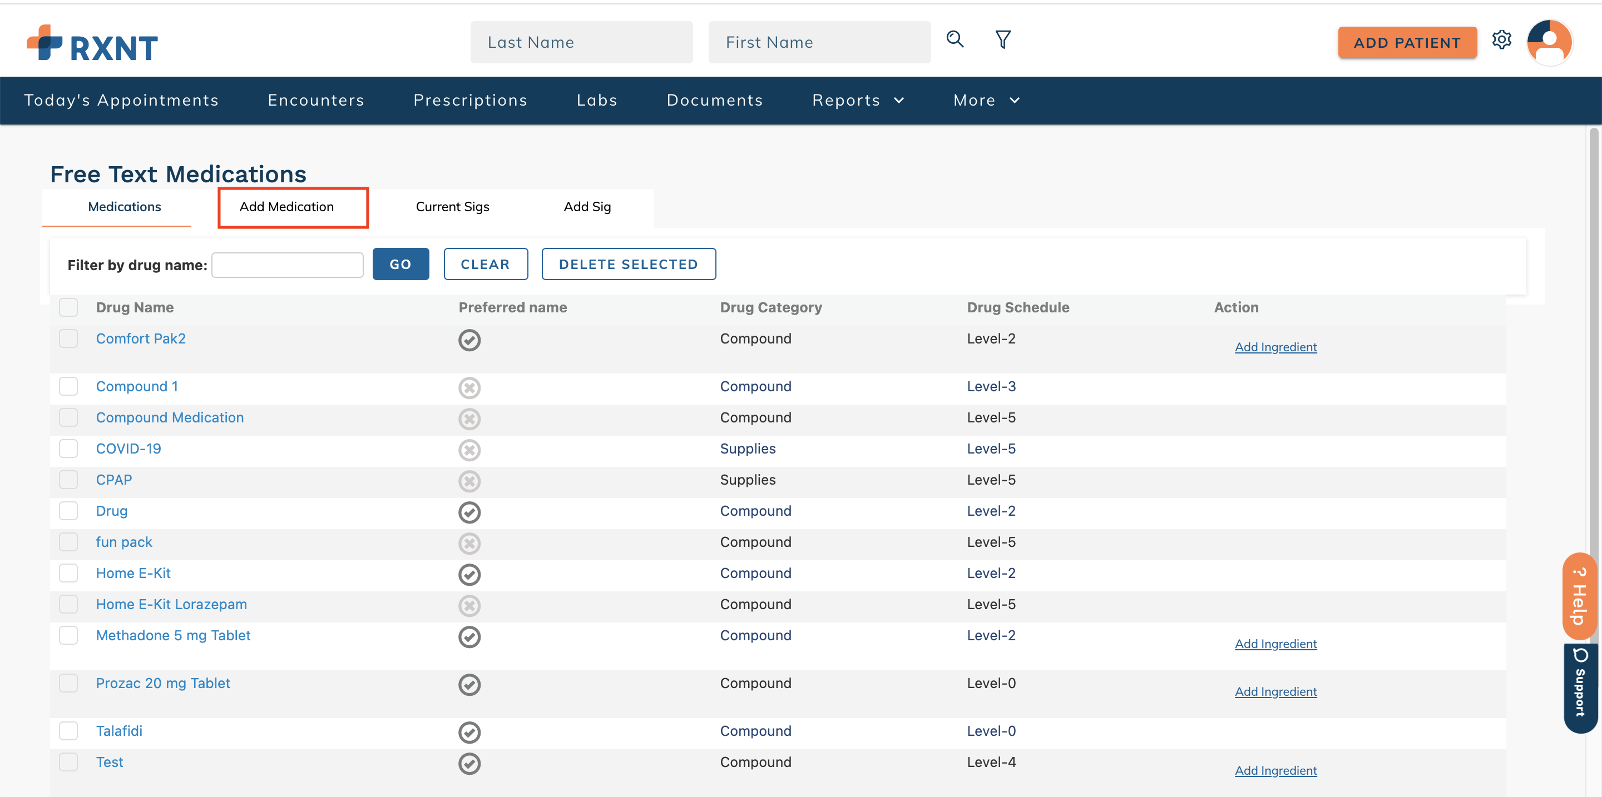Open the Talafidi drug link
Image resolution: width=1602 pixels, height=797 pixels.
119,730
